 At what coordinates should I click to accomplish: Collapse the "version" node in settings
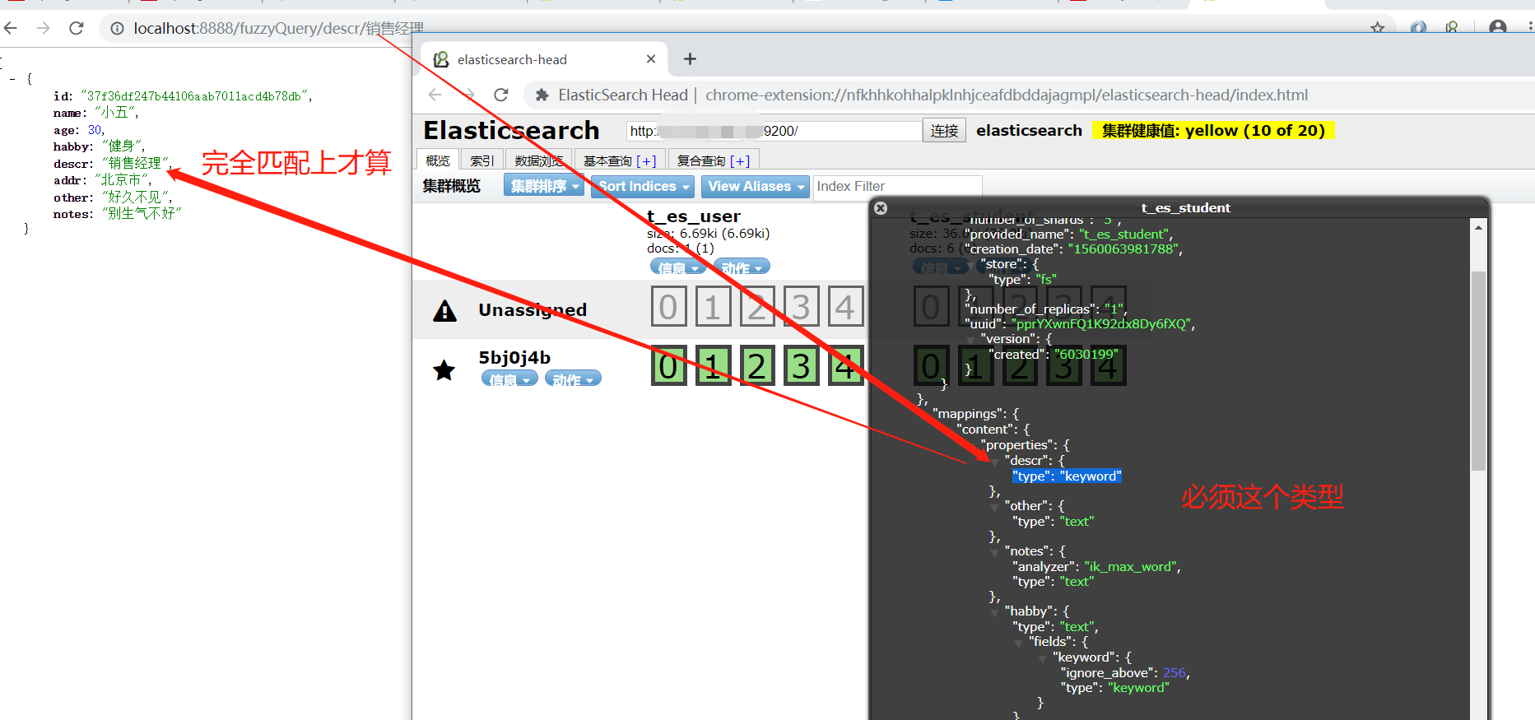tap(971, 340)
